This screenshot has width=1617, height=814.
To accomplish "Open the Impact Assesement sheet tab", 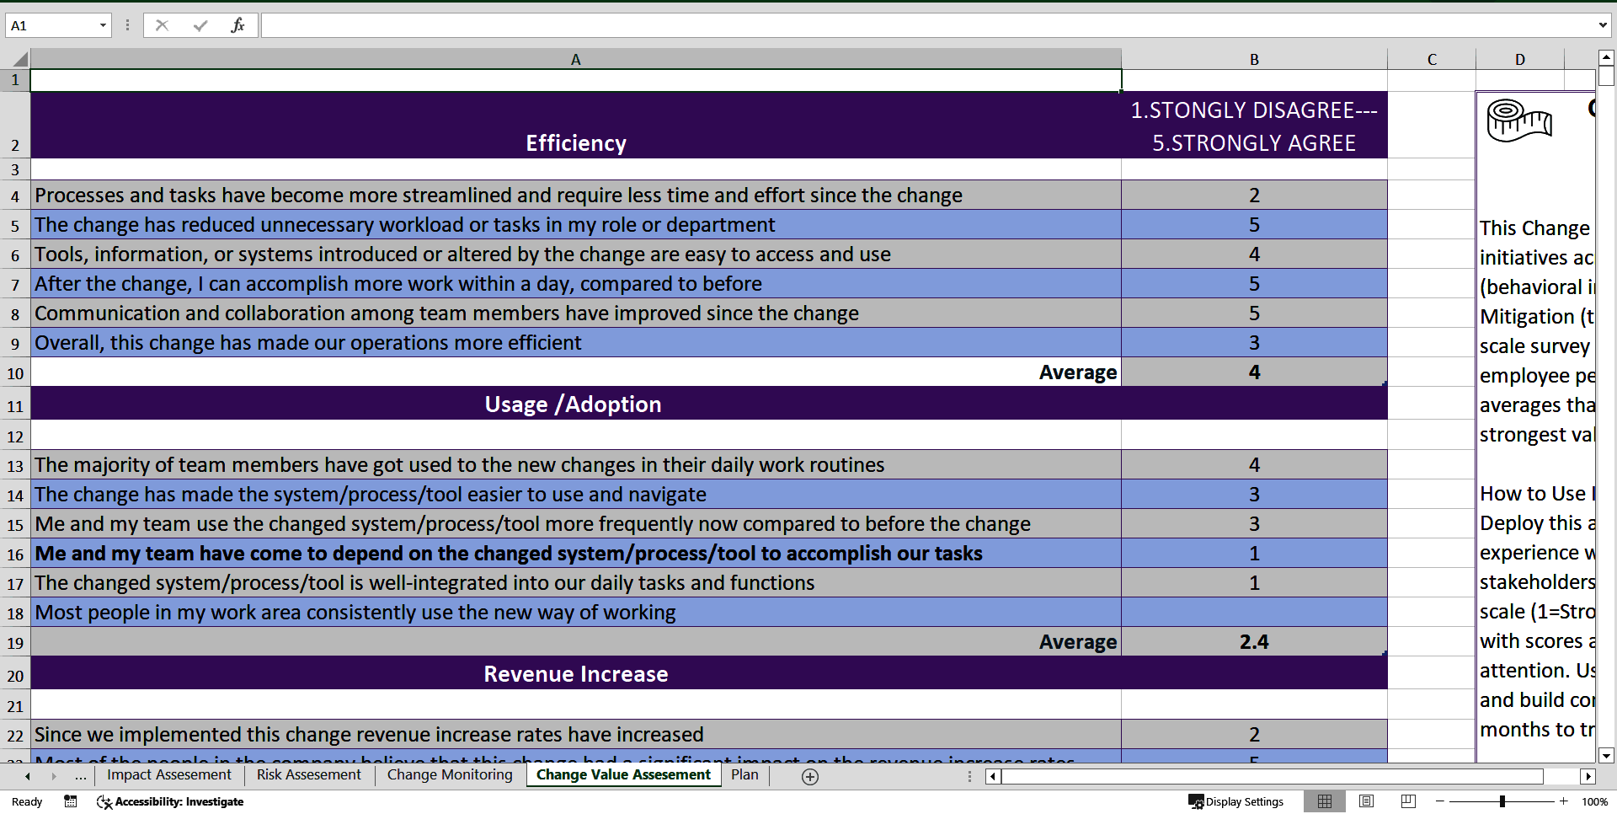I will point(169,775).
